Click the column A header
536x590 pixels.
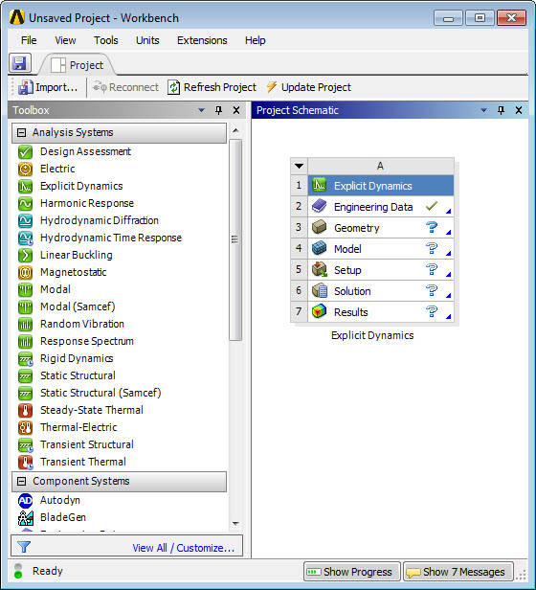point(381,166)
